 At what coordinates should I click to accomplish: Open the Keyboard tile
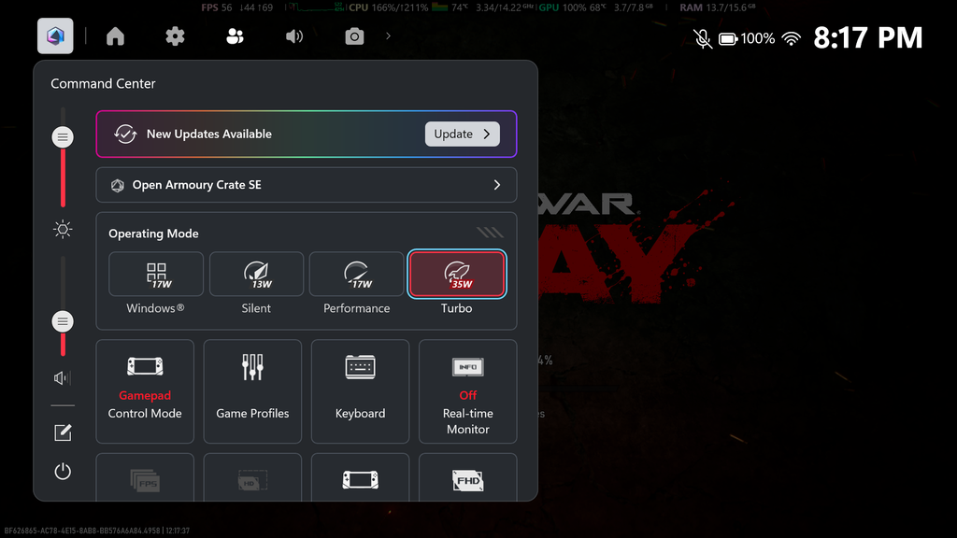point(360,391)
